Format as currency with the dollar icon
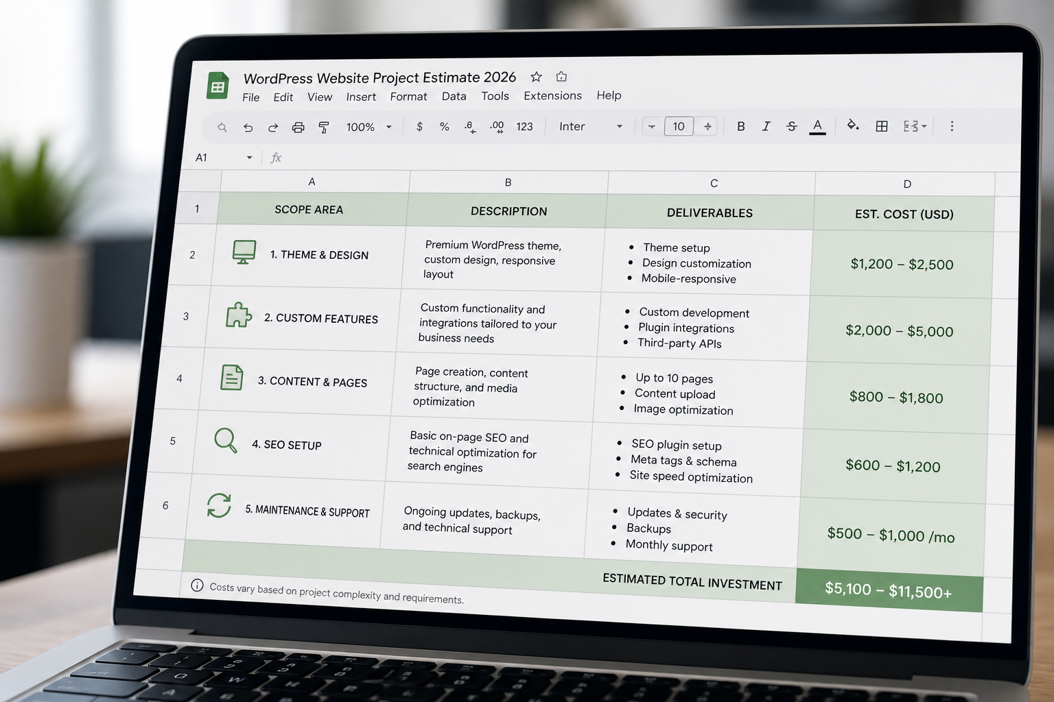This screenshot has width=1054, height=702. pyautogui.click(x=419, y=127)
